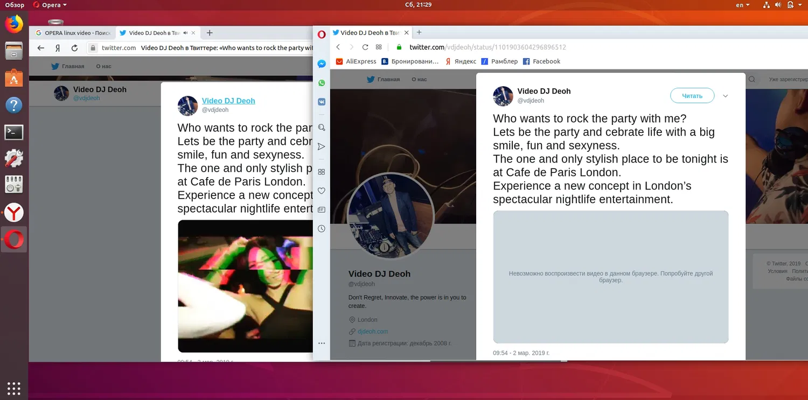Click the green security lock in Opera
808x400 pixels.
coord(400,47)
